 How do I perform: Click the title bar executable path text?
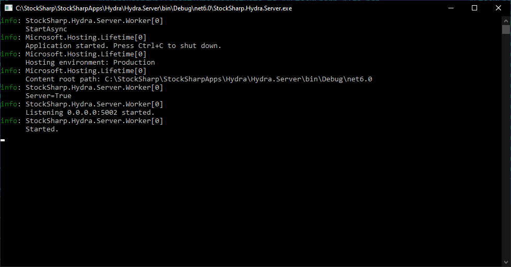point(154,8)
